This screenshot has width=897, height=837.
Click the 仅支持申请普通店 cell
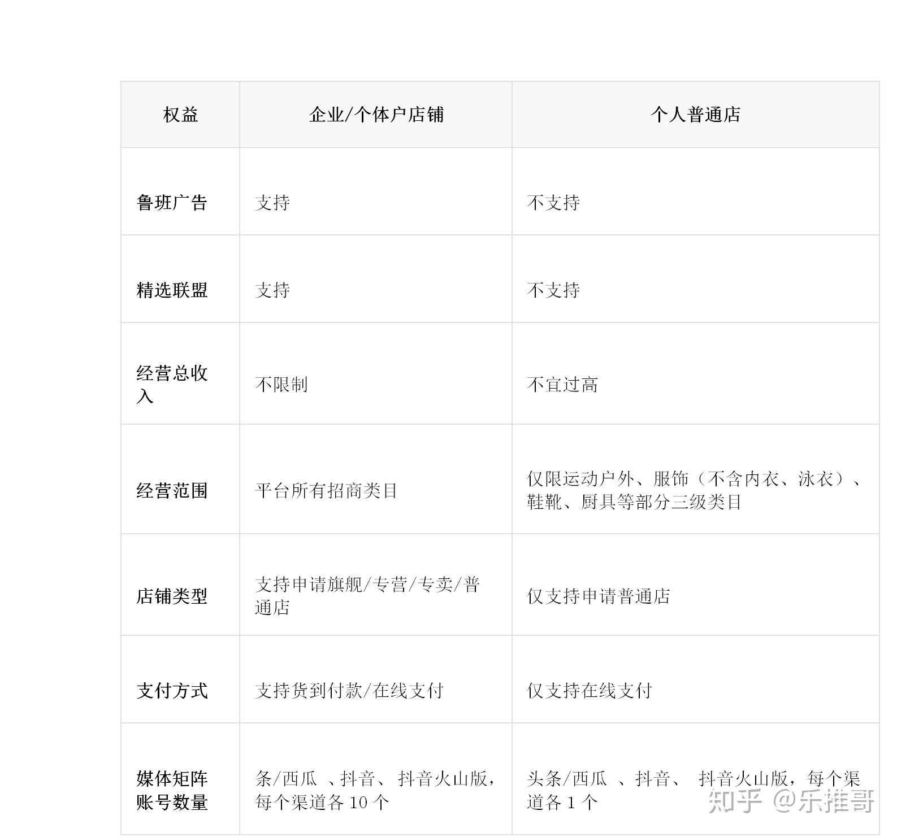[599, 596]
